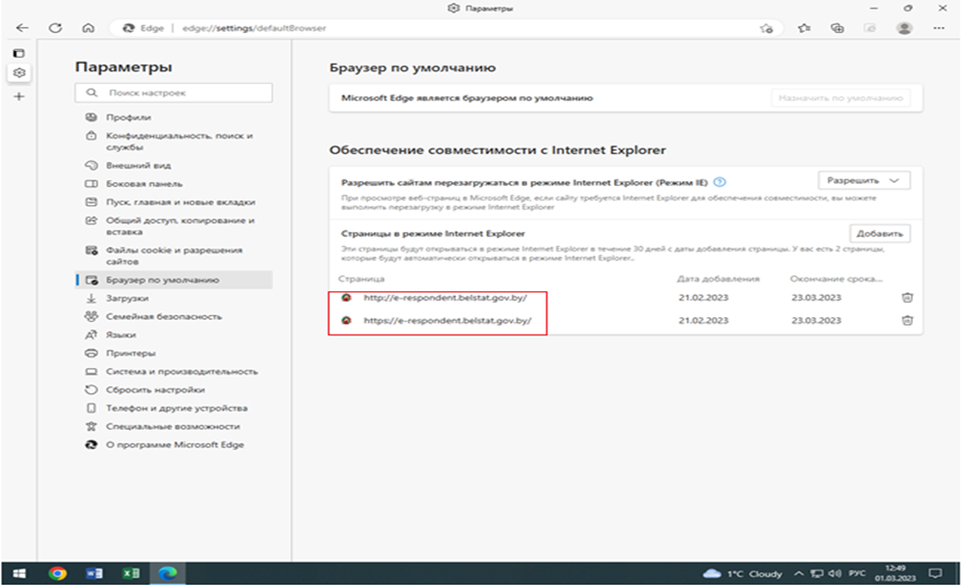Go back with the browser back arrow
Image resolution: width=963 pixels, height=586 pixels.
[22, 28]
